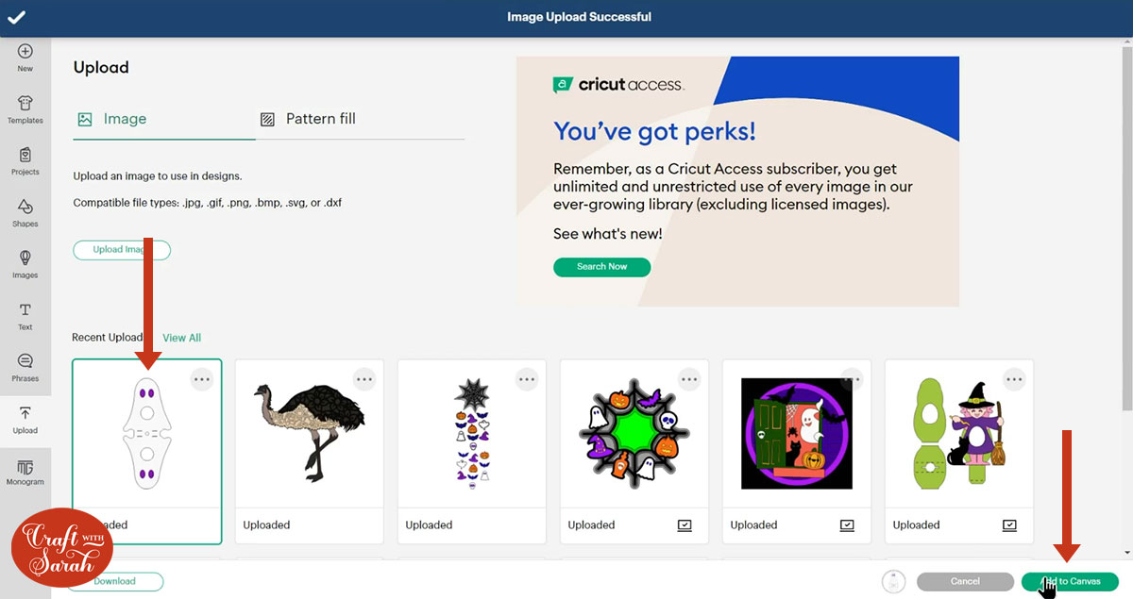
Task: Open the Monogram tool
Action: click(x=25, y=471)
